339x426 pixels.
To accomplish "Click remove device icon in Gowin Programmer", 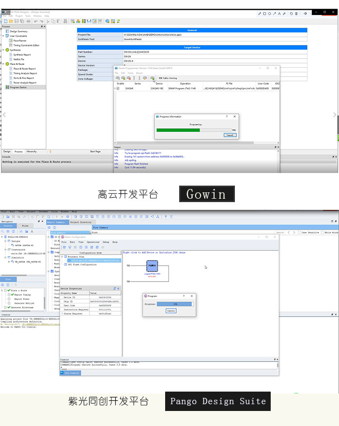I will [129, 78].
